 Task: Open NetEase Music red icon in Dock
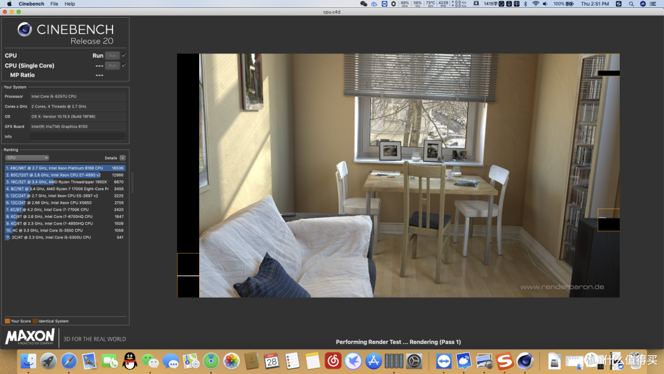(x=333, y=361)
